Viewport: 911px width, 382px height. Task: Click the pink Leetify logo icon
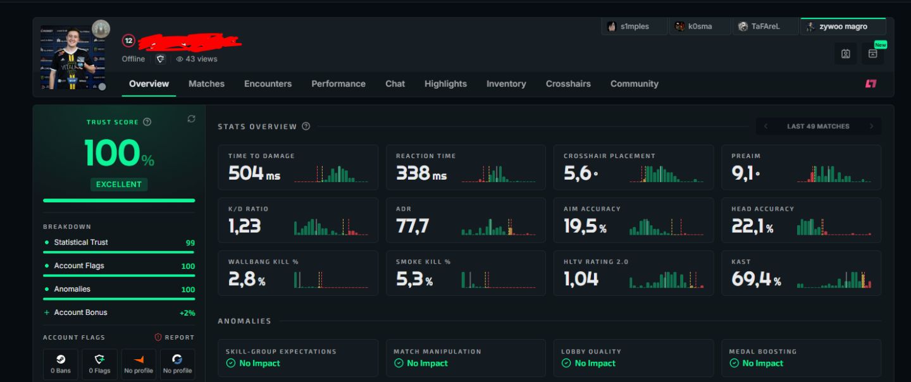871,83
